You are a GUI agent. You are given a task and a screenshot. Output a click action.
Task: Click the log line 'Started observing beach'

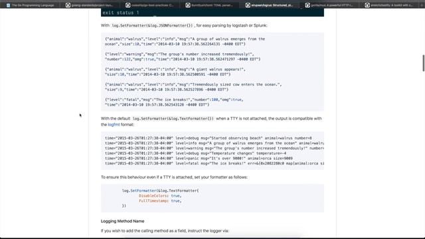coord(208,138)
